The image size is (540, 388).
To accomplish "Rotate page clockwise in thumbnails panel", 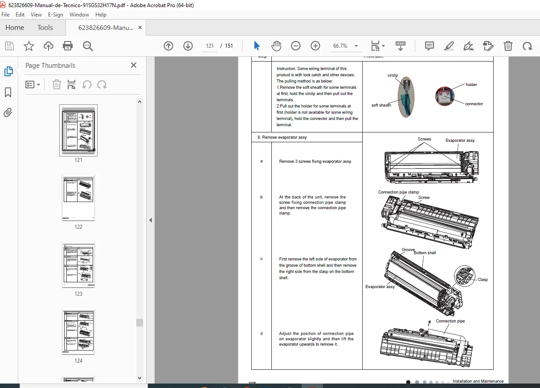I will 102,84.
